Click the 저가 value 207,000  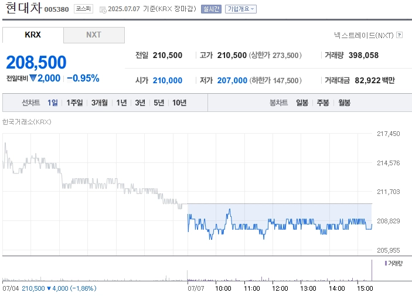click(232, 80)
